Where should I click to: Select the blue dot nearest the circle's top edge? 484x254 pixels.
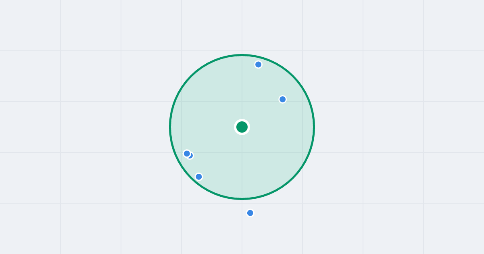[x=259, y=65]
